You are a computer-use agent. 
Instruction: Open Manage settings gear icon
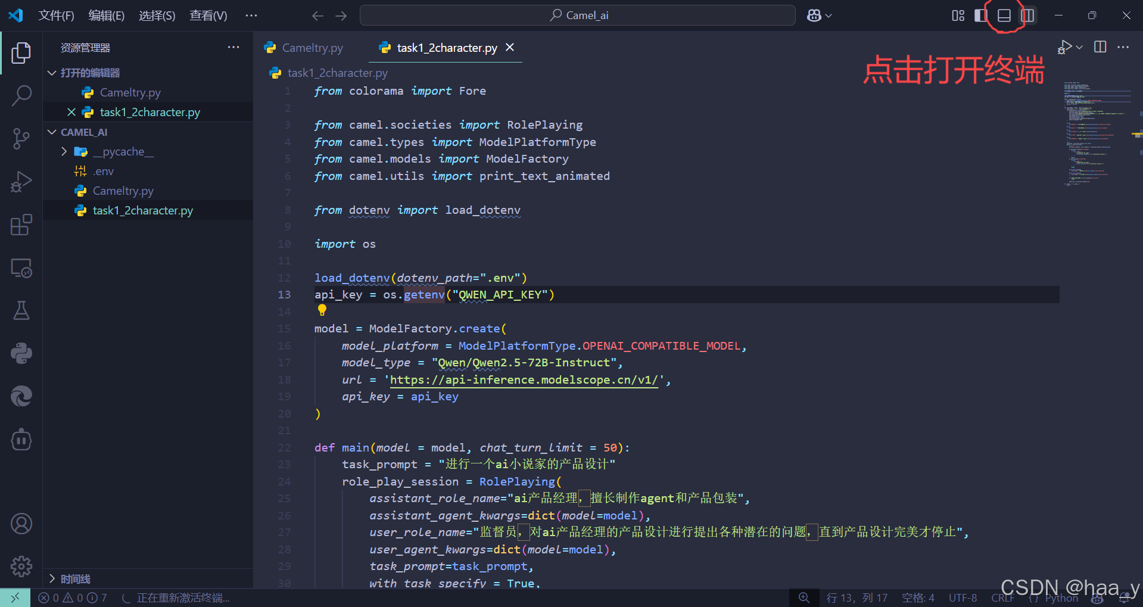[21, 566]
